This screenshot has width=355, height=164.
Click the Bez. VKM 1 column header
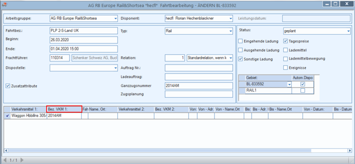(64, 109)
